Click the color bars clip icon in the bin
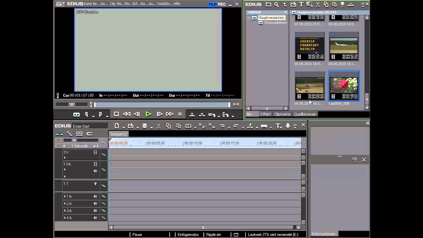This screenshot has height=238, width=423. [x=309, y=4]
